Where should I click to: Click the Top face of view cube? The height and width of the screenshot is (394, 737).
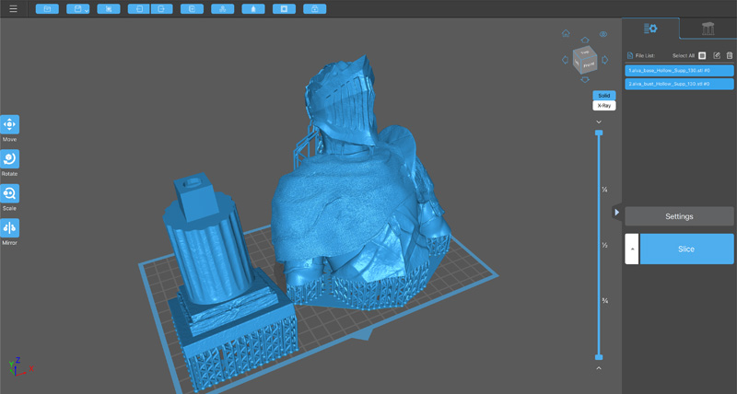(585, 52)
